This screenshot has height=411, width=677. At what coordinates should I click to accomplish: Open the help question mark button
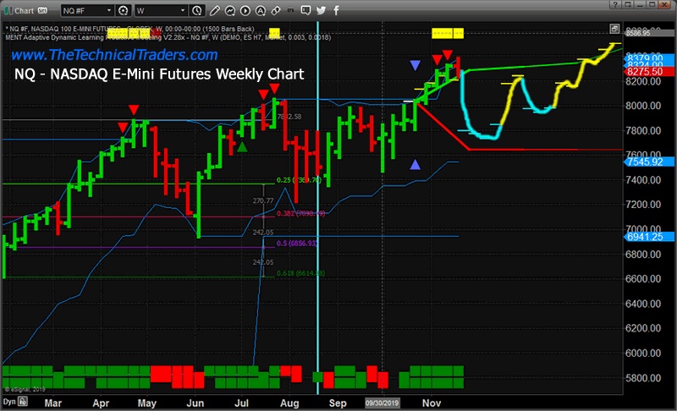click(x=615, y=4)
